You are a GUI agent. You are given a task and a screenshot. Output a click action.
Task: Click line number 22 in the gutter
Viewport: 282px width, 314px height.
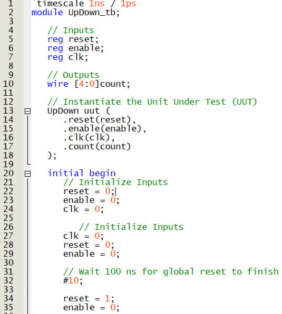point(8,191)
